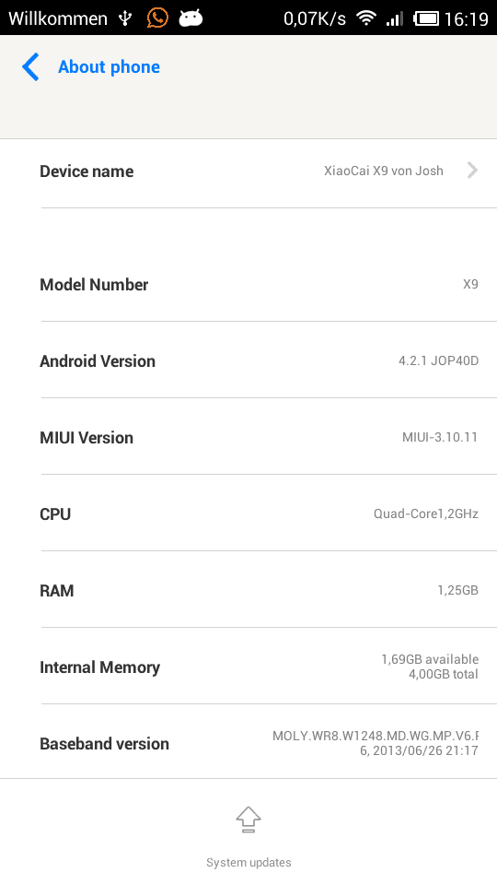This screenshot has width=497, height=885.
Task: Tap the mobile signal strength bars
Action: click(x=395, y=19)
